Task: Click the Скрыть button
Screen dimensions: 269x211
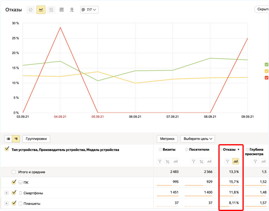Action: (x=262, y=9)
